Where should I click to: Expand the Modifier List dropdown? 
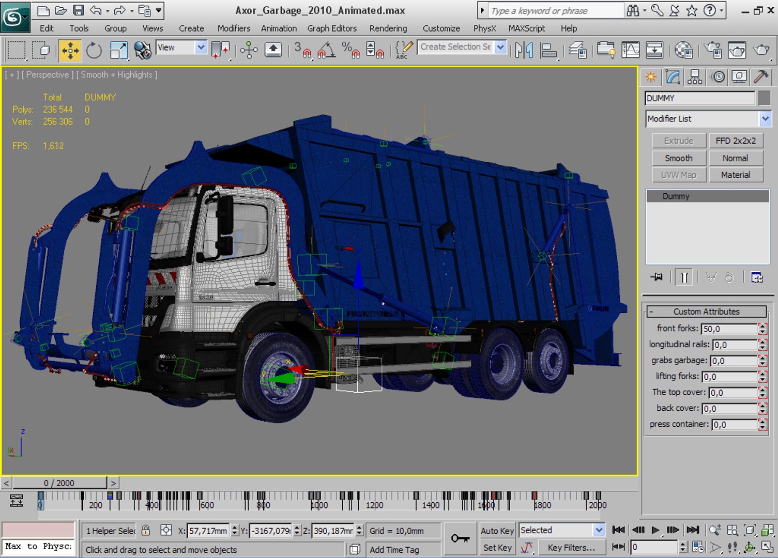pos(765,119)
